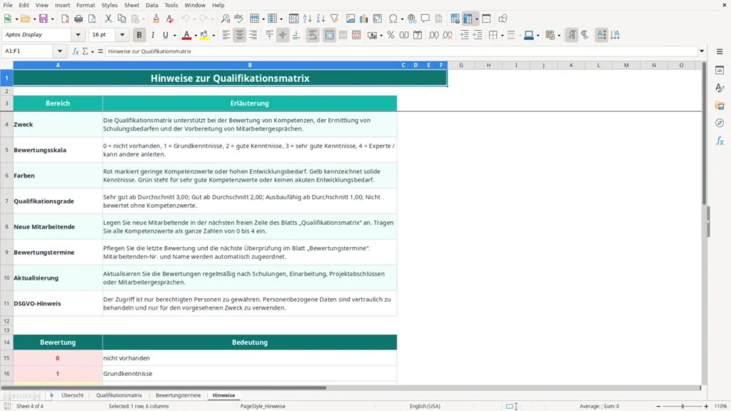Click Increase Indent icon
The width and height of the screenshot is (731, 411).
tap(464, 35)
